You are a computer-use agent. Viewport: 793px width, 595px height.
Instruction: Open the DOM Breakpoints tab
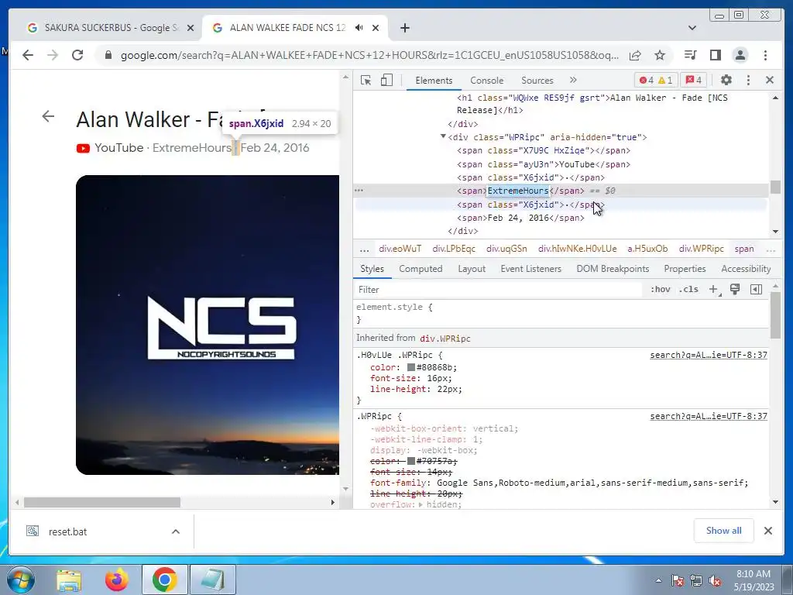(x=613, y=269)
